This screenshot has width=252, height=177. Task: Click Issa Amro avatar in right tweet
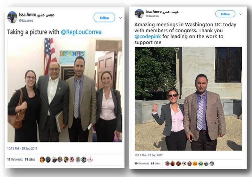point(139,13)
